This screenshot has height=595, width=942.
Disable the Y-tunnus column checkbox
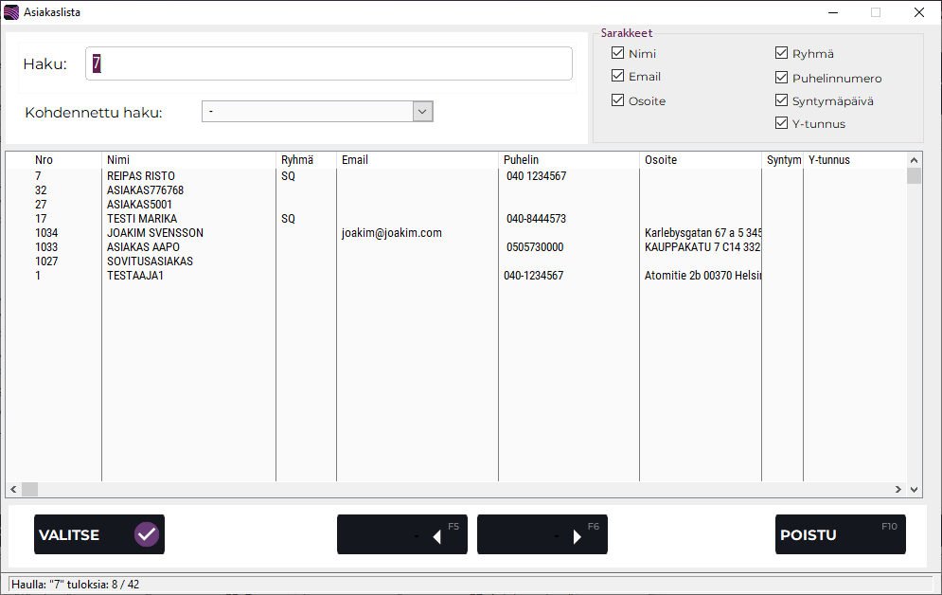tap(782, 123)
